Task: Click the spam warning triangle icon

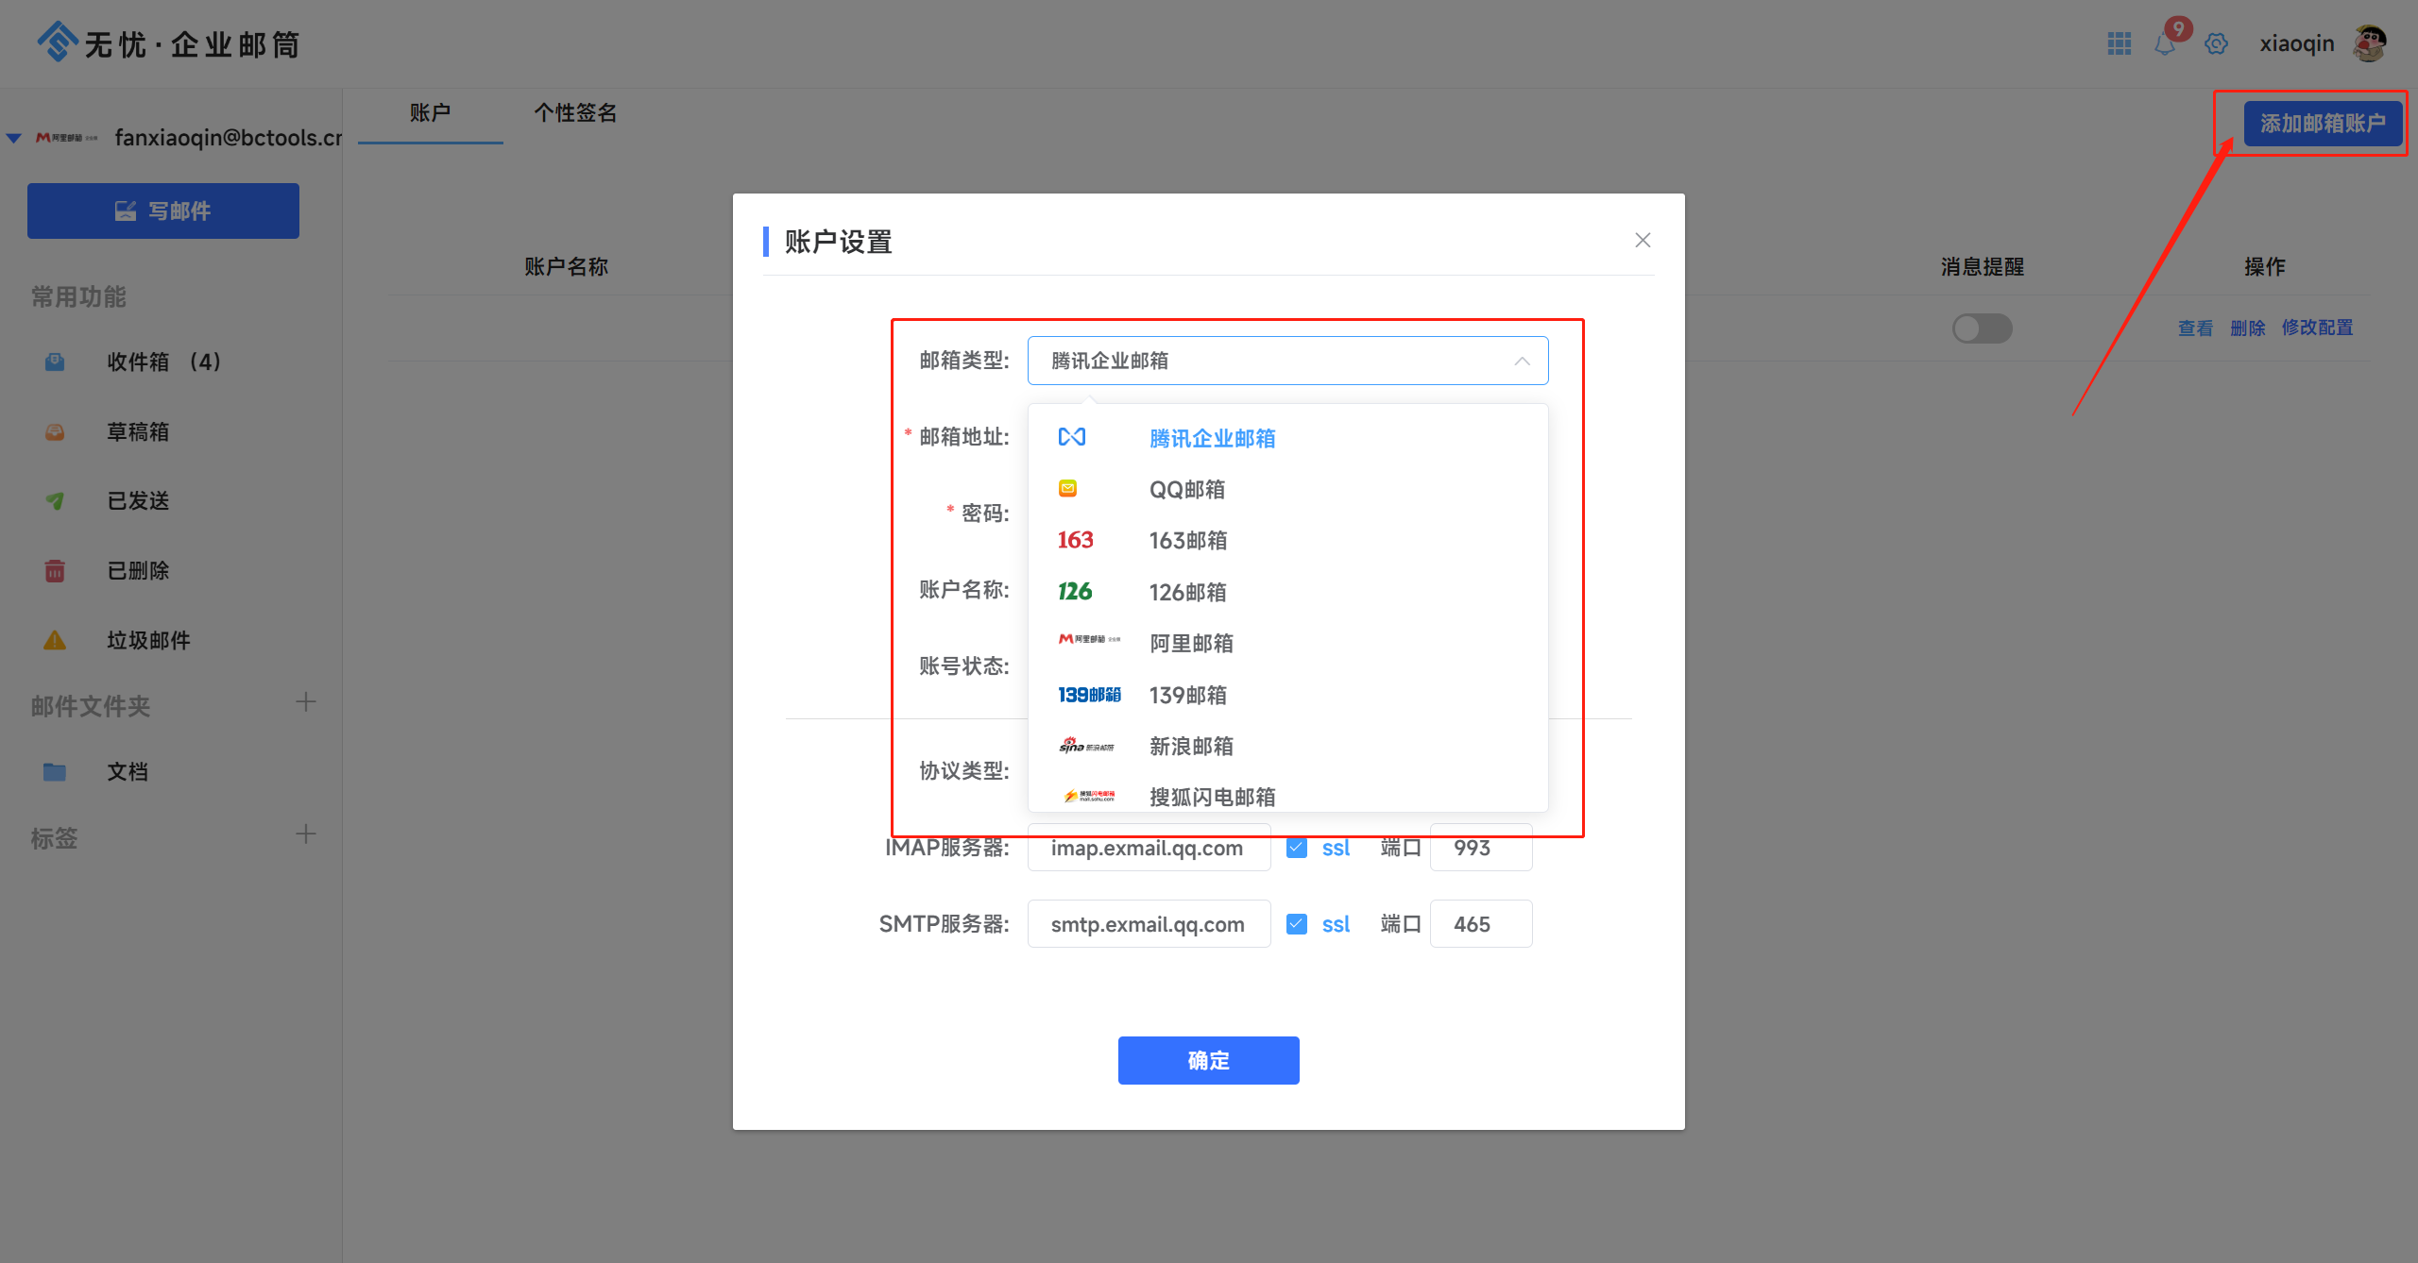Action: click(x=55, y=641)
